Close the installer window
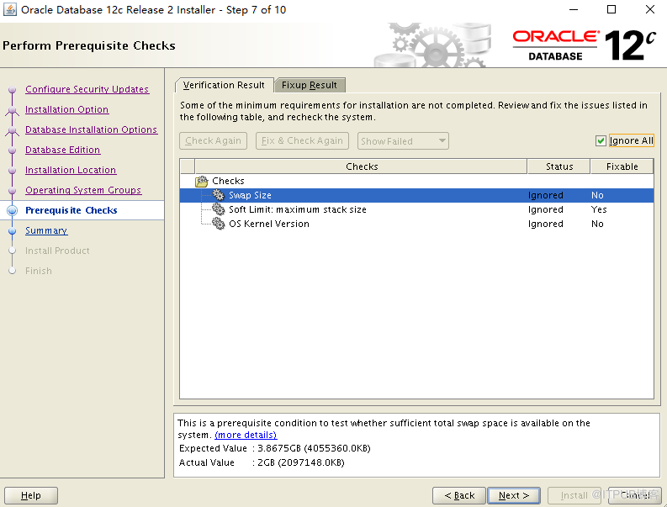Image resolution: width=667 pixels, height=507 pixels. pos(650,9)
